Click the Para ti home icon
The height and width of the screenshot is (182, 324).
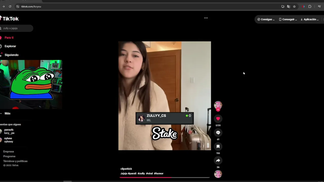tap(1, 38)
